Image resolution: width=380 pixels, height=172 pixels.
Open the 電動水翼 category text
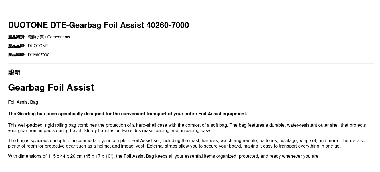(36, 37)
